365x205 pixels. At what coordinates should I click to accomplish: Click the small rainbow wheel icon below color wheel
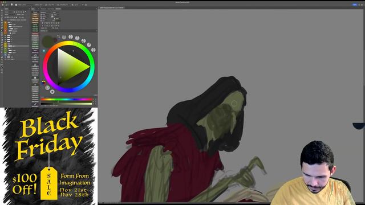click(43, 83)
